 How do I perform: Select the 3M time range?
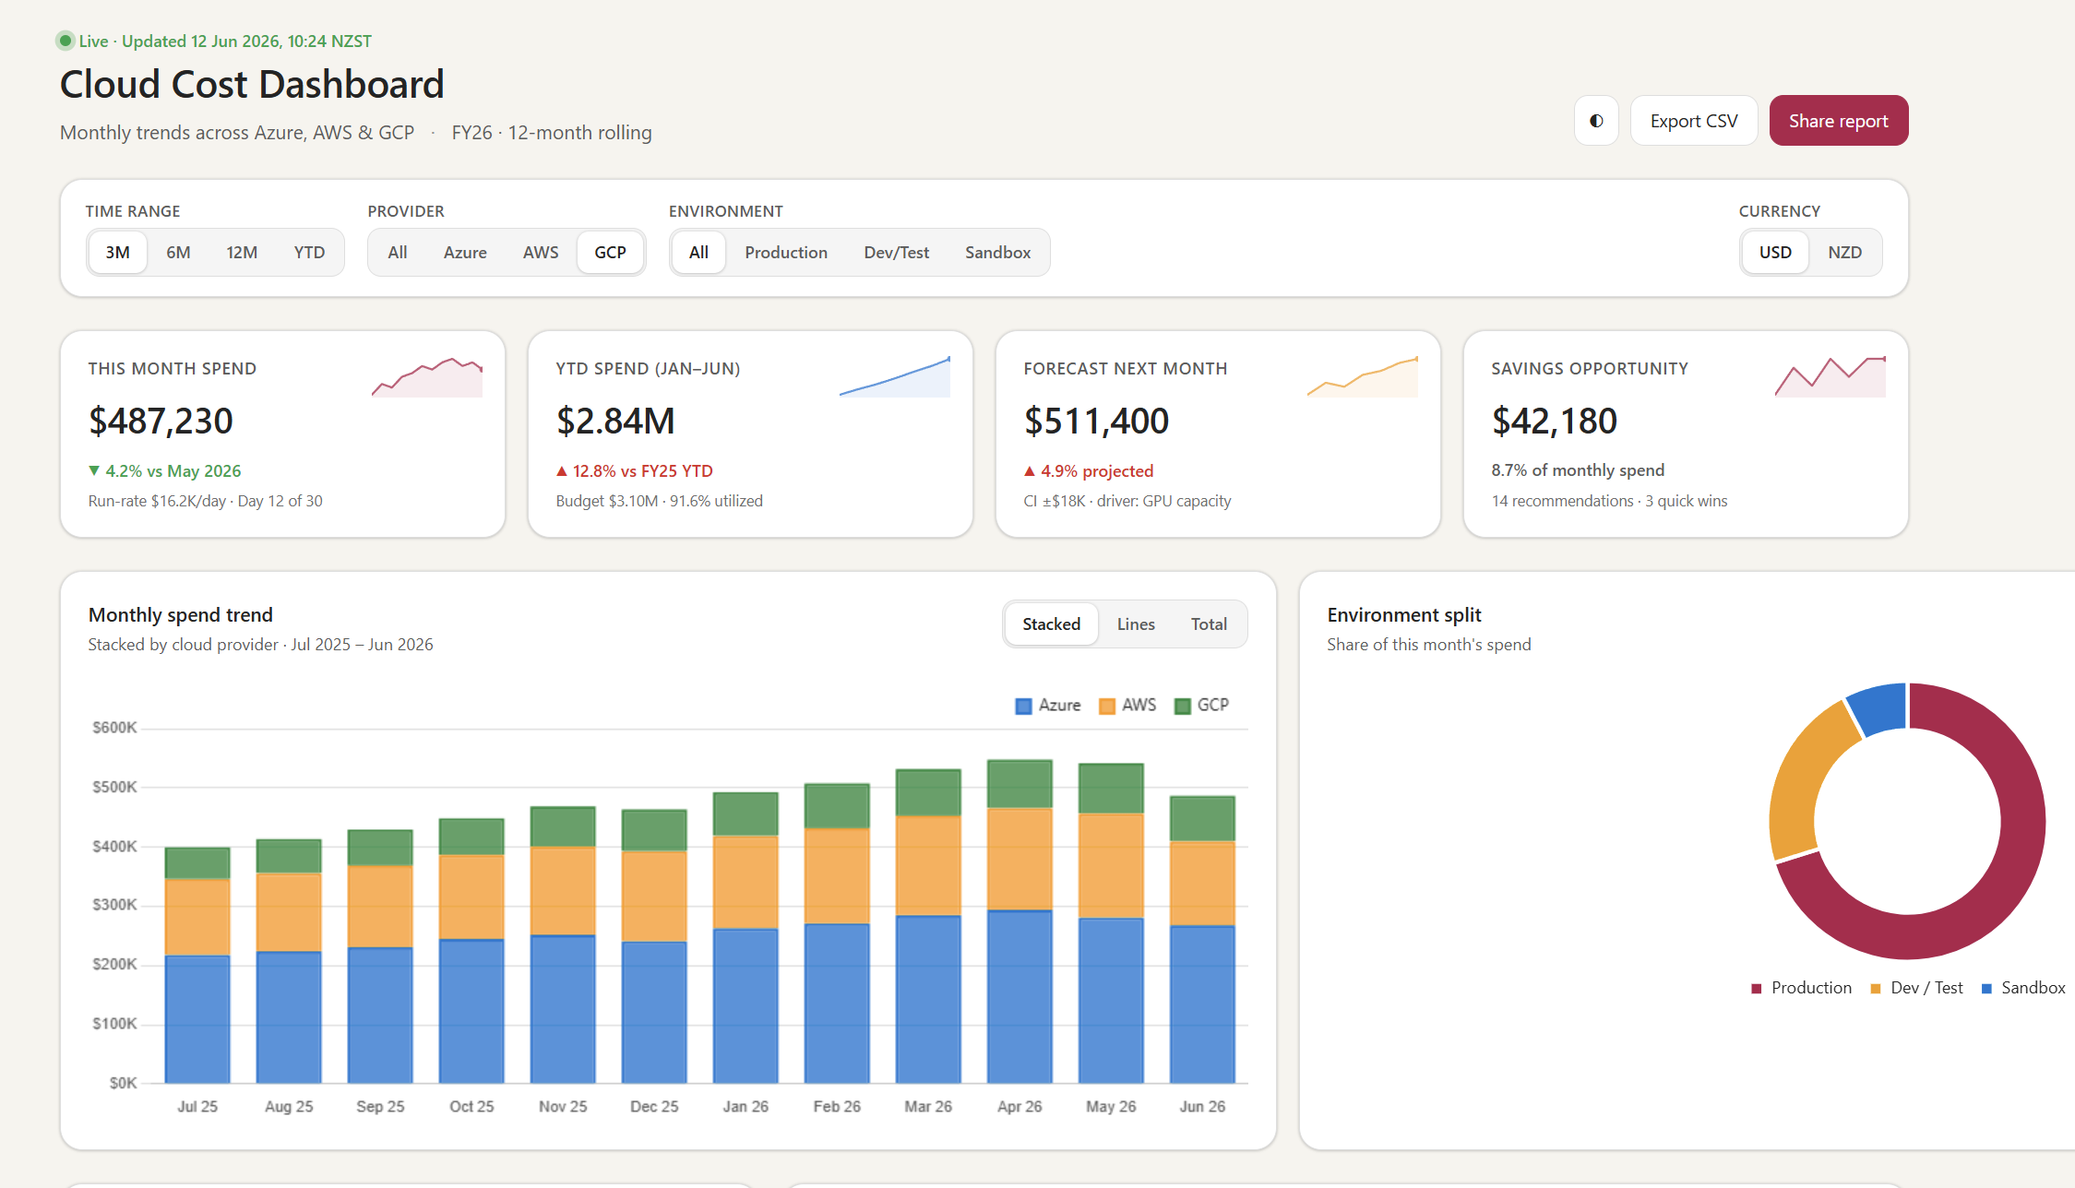coord(117,253)
